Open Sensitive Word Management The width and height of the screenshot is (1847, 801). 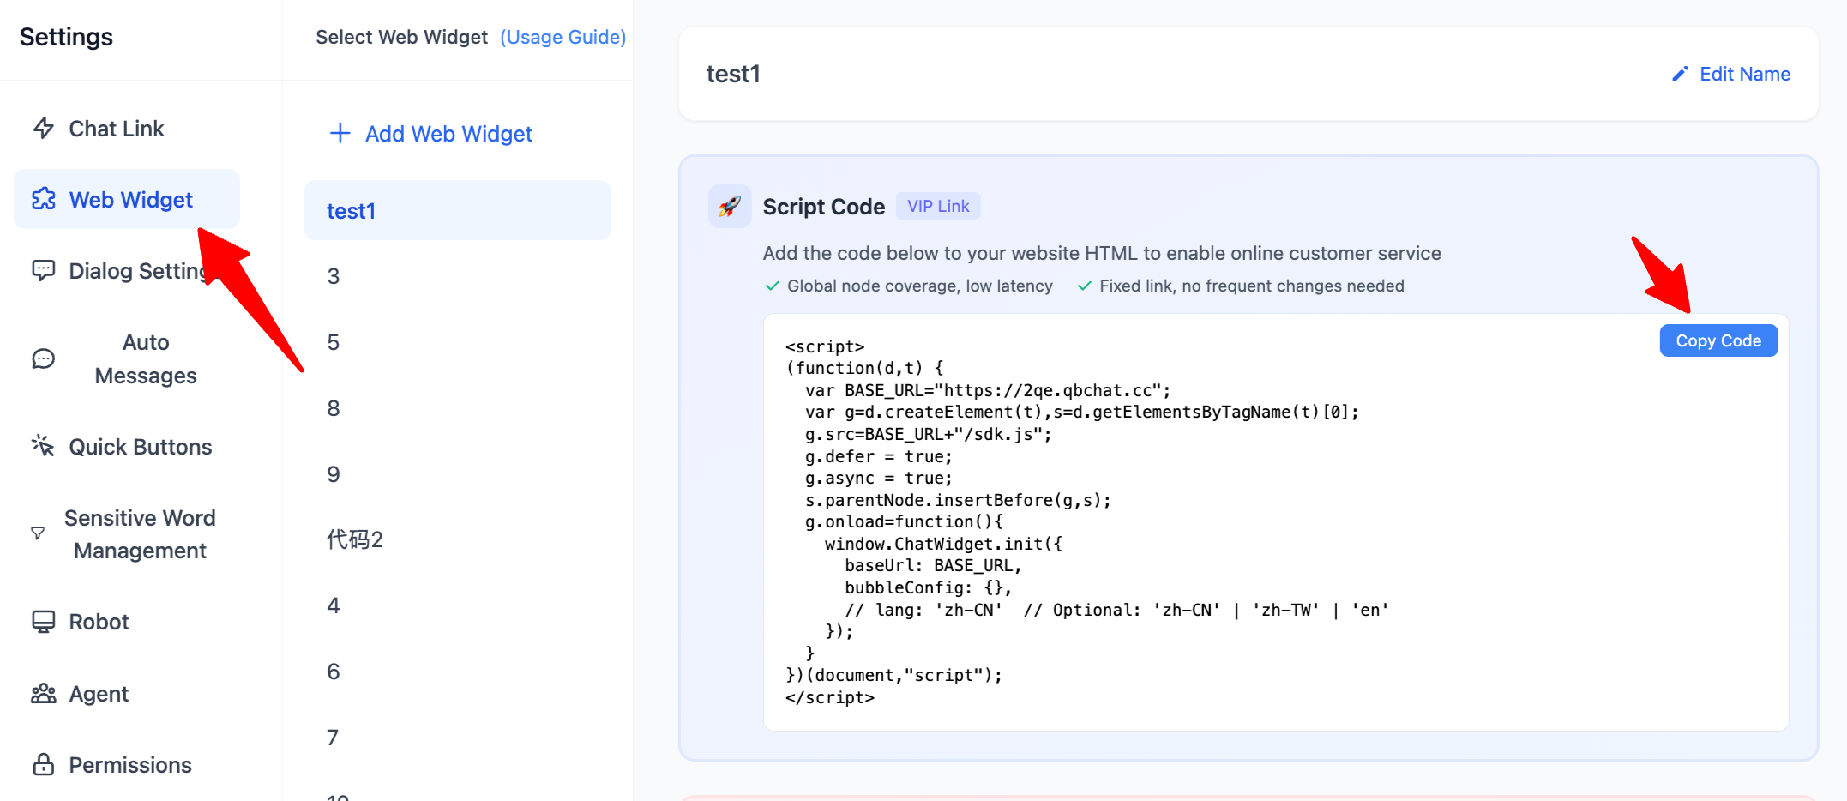(x=127, y=533)
